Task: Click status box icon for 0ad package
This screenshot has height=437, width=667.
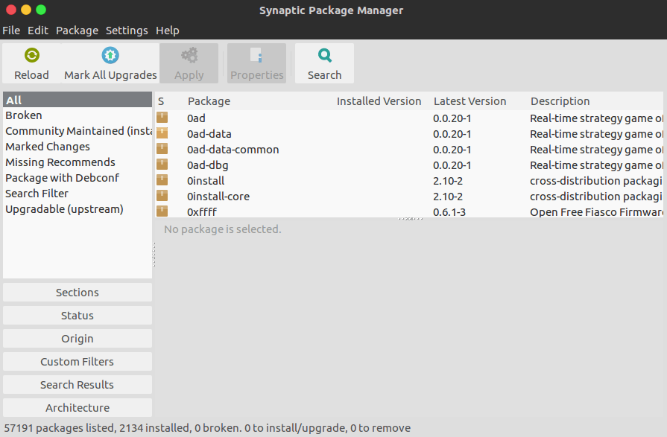Action: click(x=162, y=118)
